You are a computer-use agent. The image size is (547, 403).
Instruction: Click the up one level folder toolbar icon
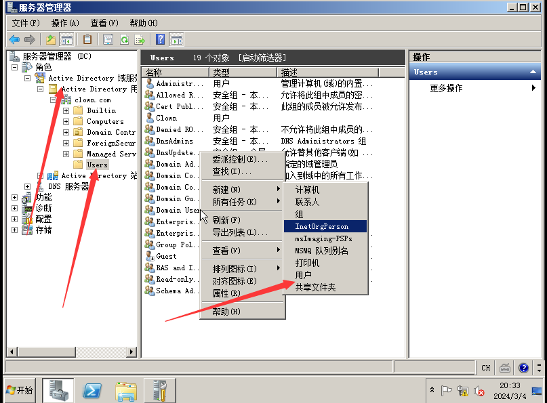[x=50, y=39]
